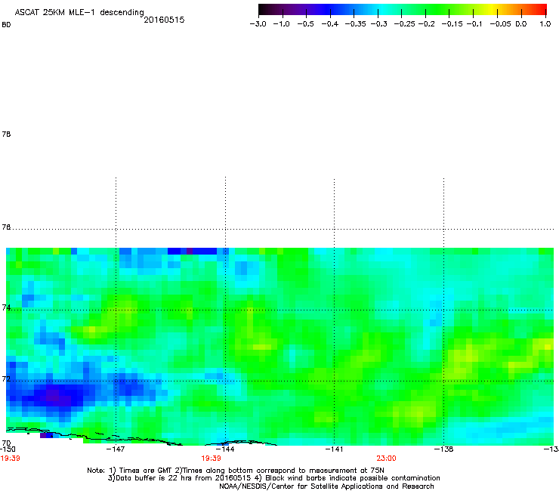
Task: Click the longitude label -141
Action: point(334,449)
